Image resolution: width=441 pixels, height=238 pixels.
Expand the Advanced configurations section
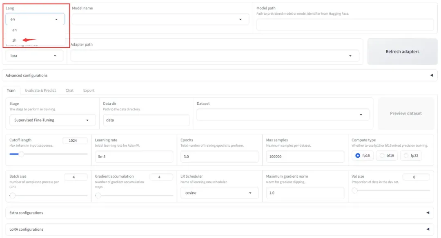tap(219, 75)
